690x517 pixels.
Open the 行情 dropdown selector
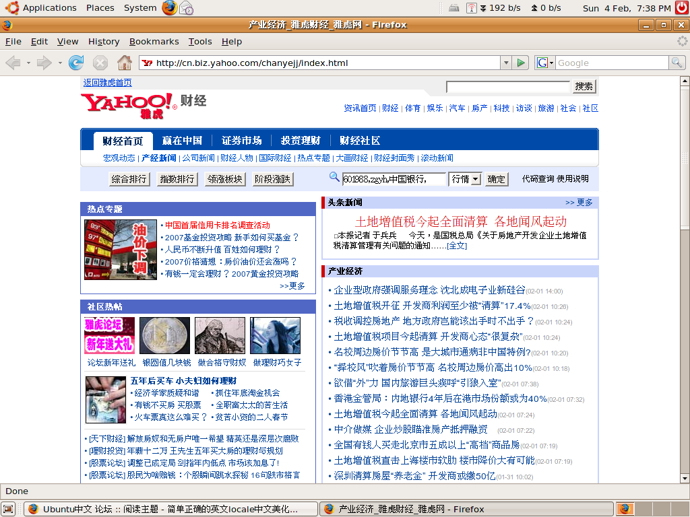(465, 179)
